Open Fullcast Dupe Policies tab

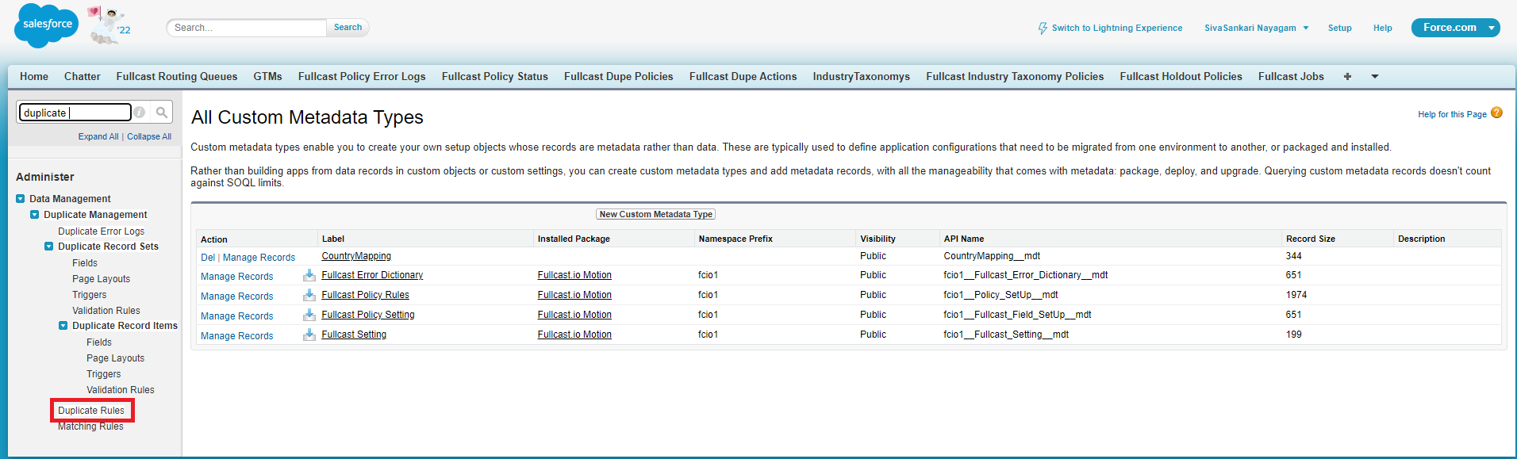pos(619,77)
